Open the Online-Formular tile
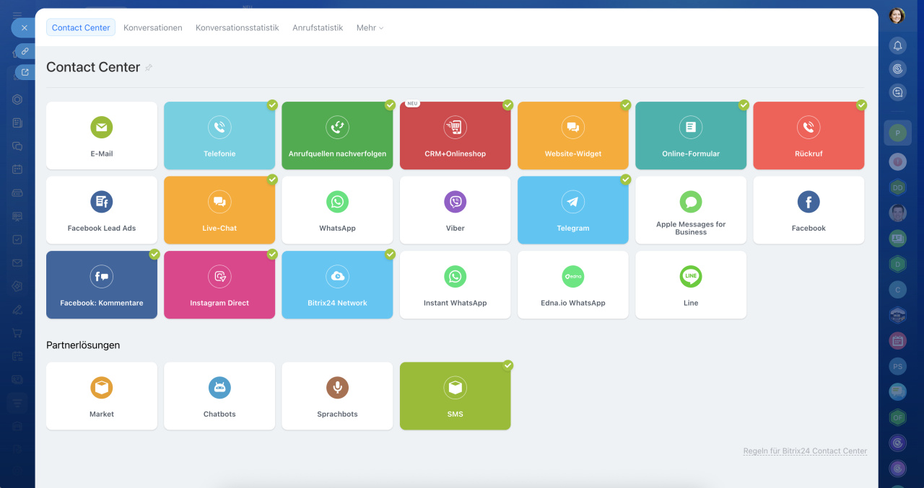 click(691, 136)
